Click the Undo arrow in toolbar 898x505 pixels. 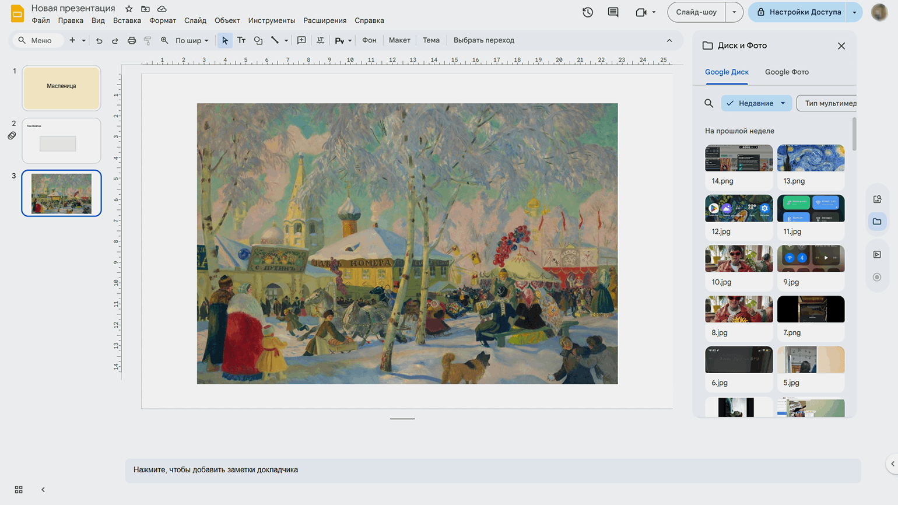(99, 40)
